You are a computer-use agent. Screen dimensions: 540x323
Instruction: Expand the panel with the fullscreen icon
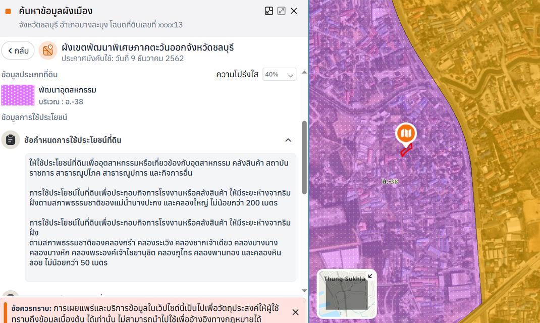pyautogui.click(x=282, y=11)
